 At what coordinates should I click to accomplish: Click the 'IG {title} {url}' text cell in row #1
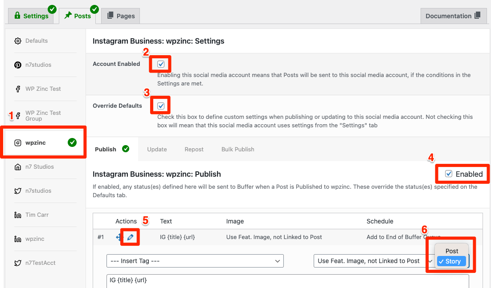pos(177,237)
